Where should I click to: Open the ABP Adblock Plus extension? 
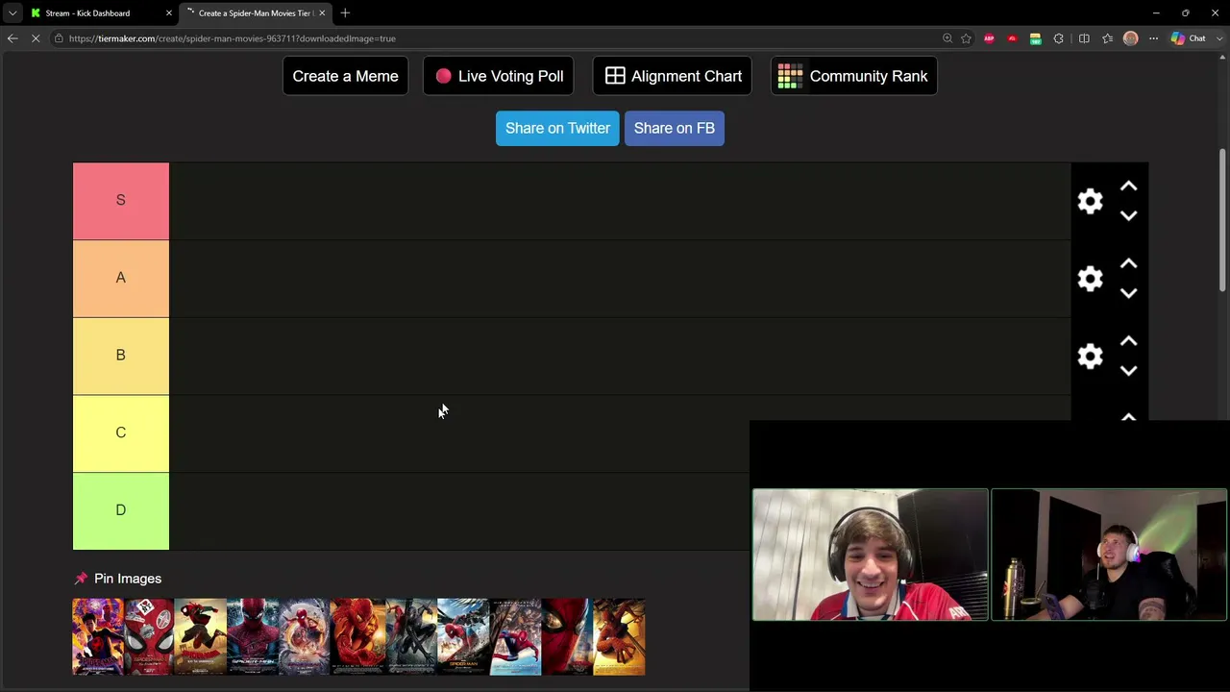click(x=989, y=38)
